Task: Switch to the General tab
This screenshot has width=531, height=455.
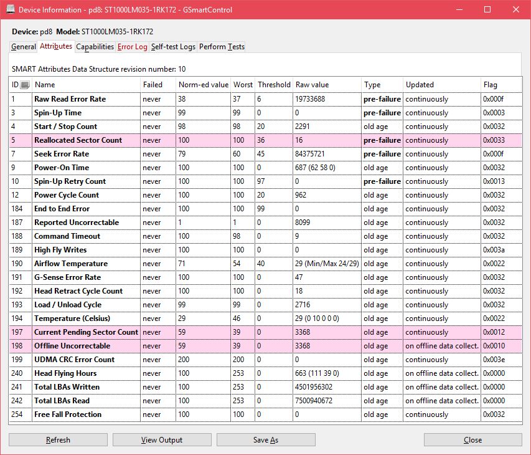Action: tap(24, 47)
